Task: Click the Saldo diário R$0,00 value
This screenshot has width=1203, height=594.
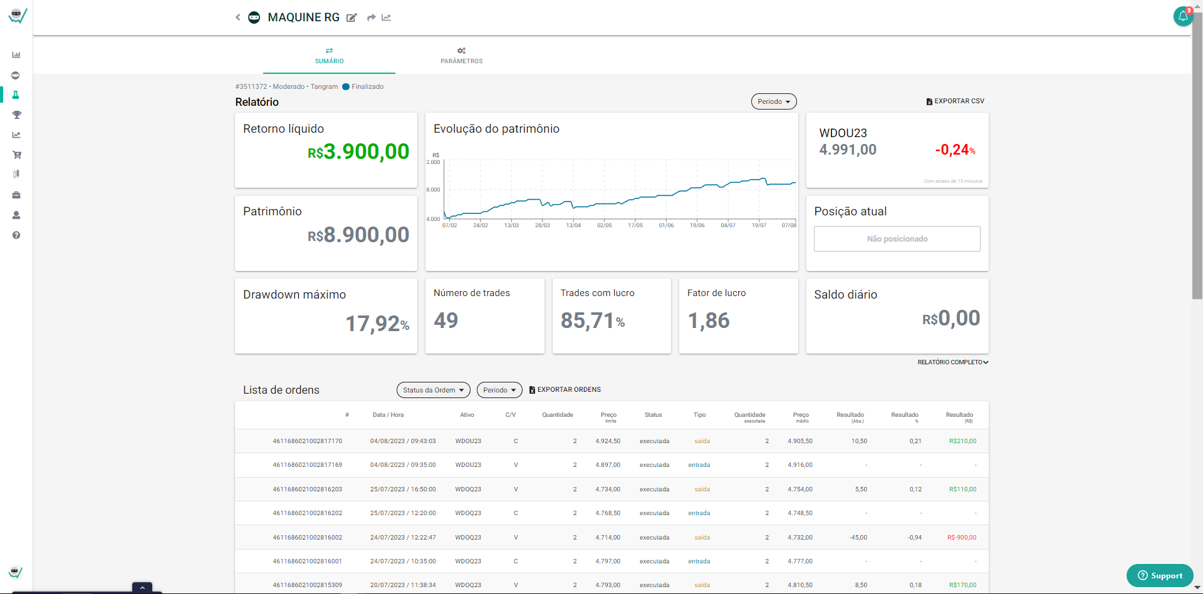Action: 951,318
